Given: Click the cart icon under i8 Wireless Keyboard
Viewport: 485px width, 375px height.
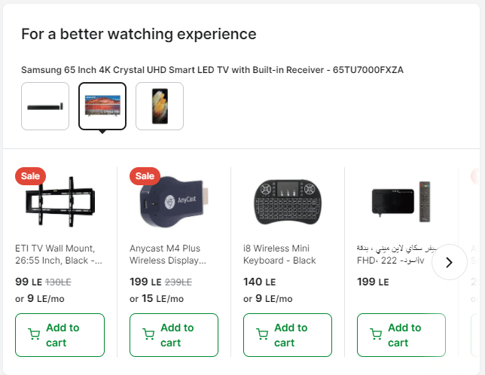Looking at the screenshot, I should pyautogui.click(x=261, y=334).
